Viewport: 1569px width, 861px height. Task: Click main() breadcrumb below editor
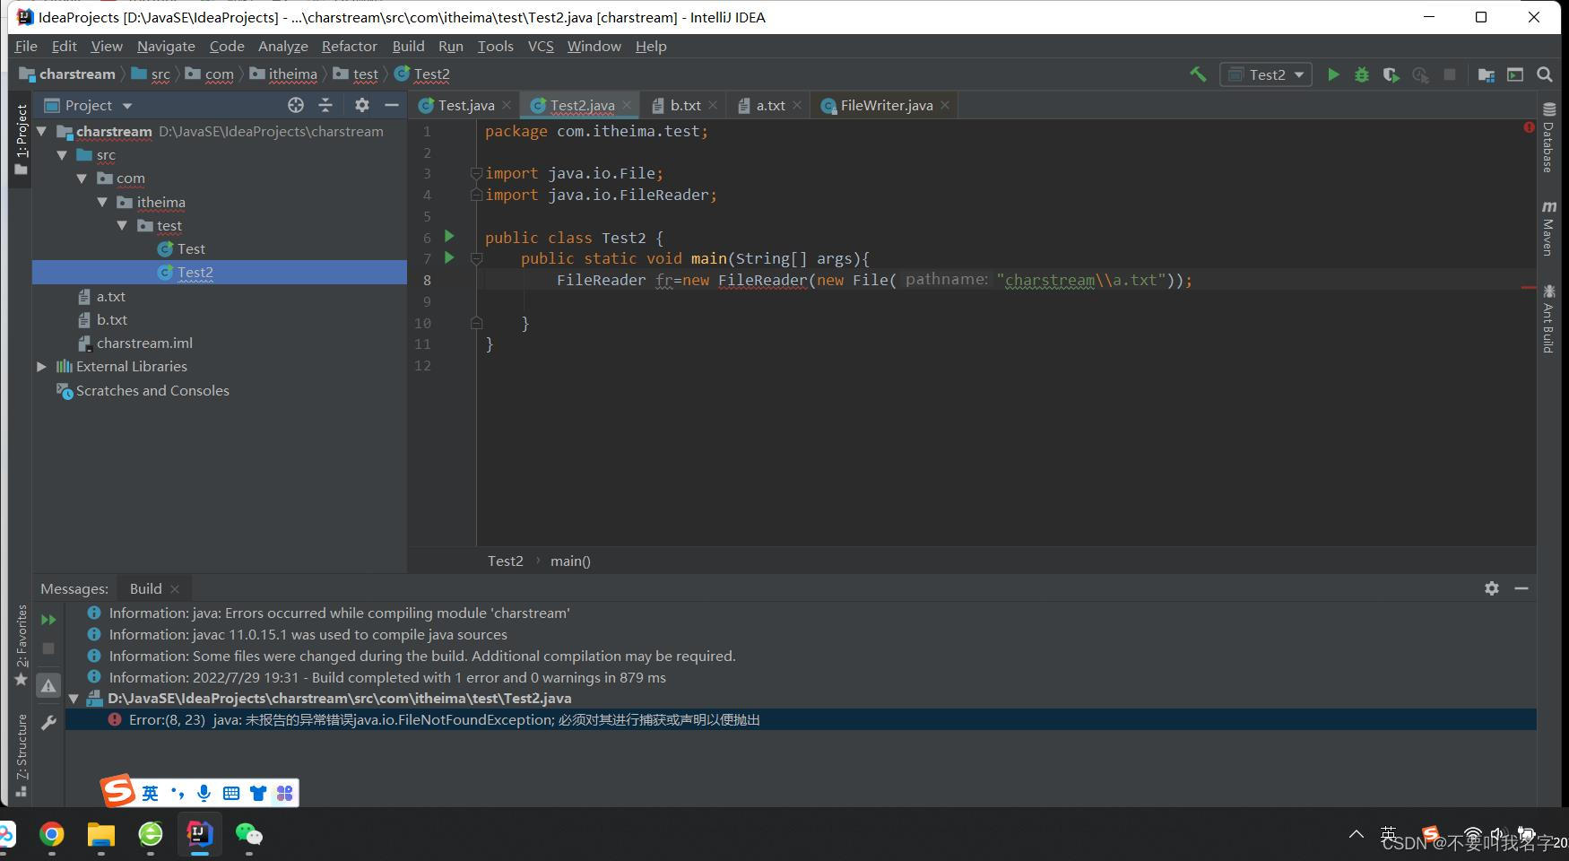click(570, 561)
